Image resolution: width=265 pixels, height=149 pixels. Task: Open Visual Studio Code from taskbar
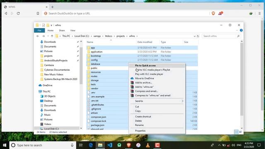coord(110,145)
